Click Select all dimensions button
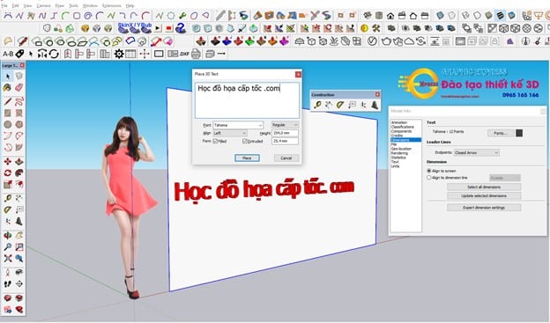Image resolution: width=550 pixels, height=323 pixels. [x=484, y=187]
